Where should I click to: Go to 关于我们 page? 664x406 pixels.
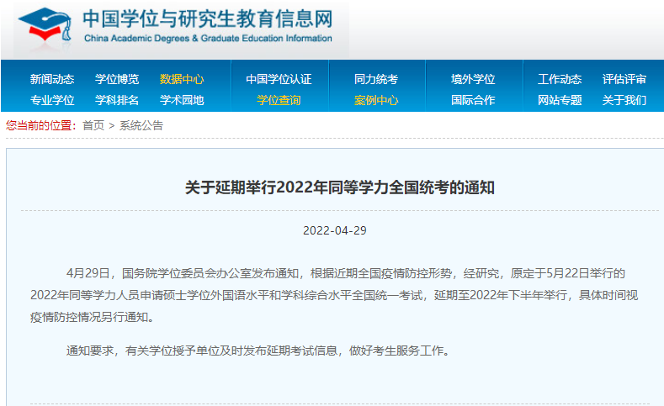[624, 101]
